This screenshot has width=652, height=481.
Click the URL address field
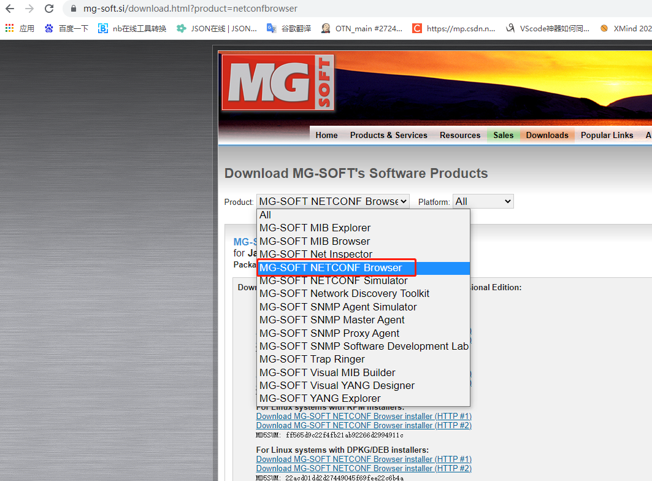pyautogui.click(x=358, y=9)
